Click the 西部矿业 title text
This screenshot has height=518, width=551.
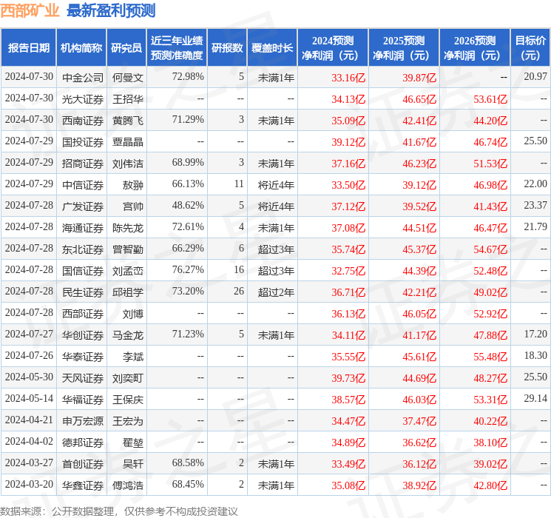tap(30, 11)
